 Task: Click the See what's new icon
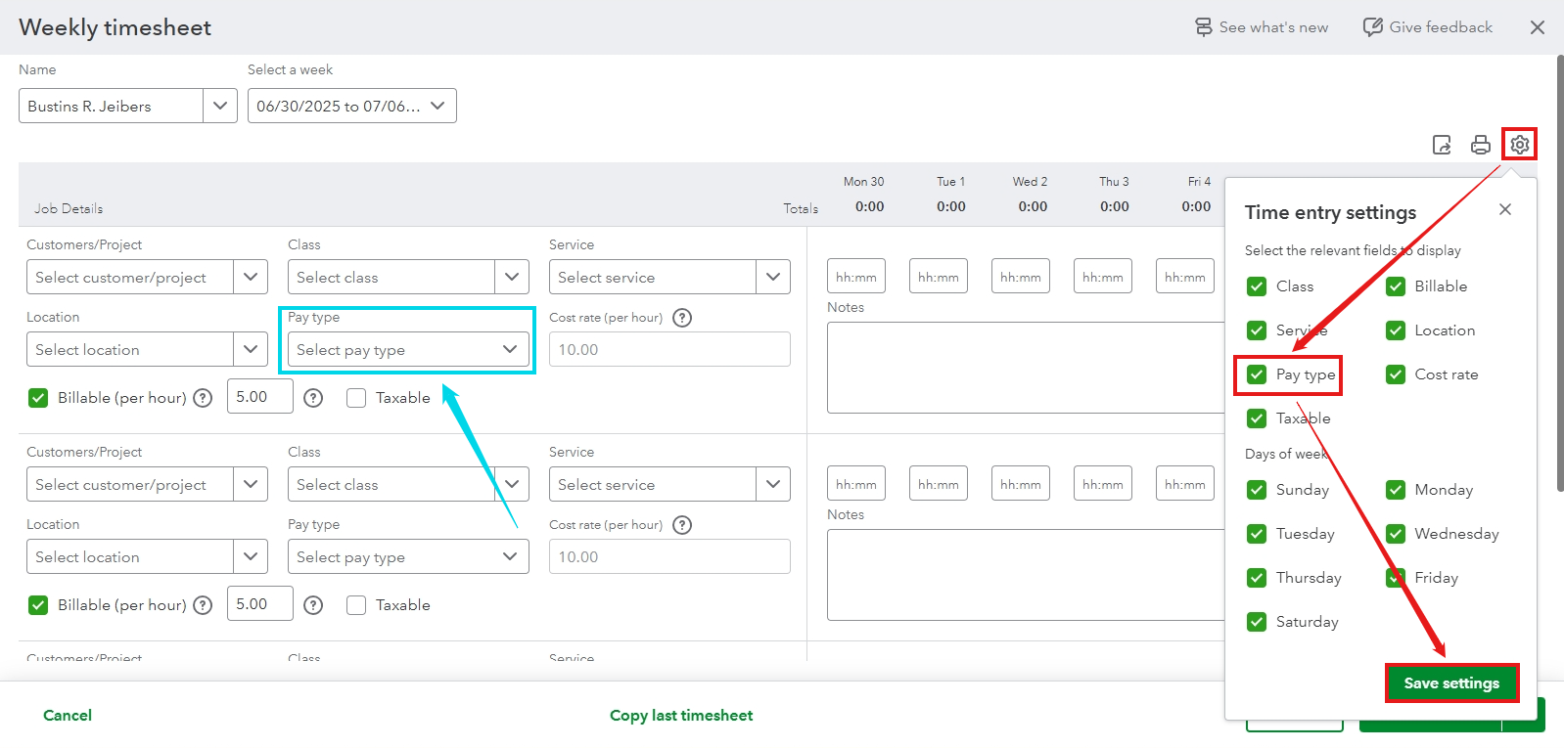click(x=1204, y=27)
